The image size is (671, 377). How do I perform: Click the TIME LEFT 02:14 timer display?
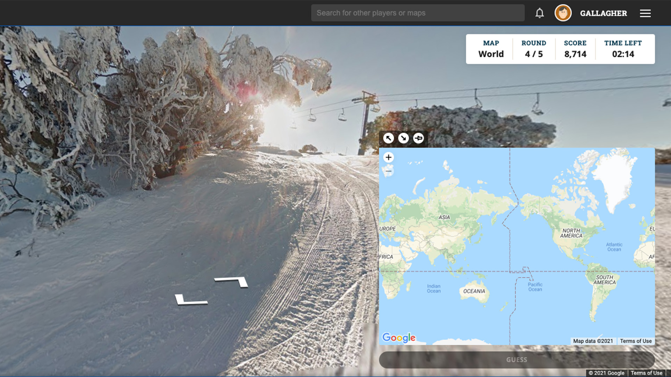click(x=623, y=48)
